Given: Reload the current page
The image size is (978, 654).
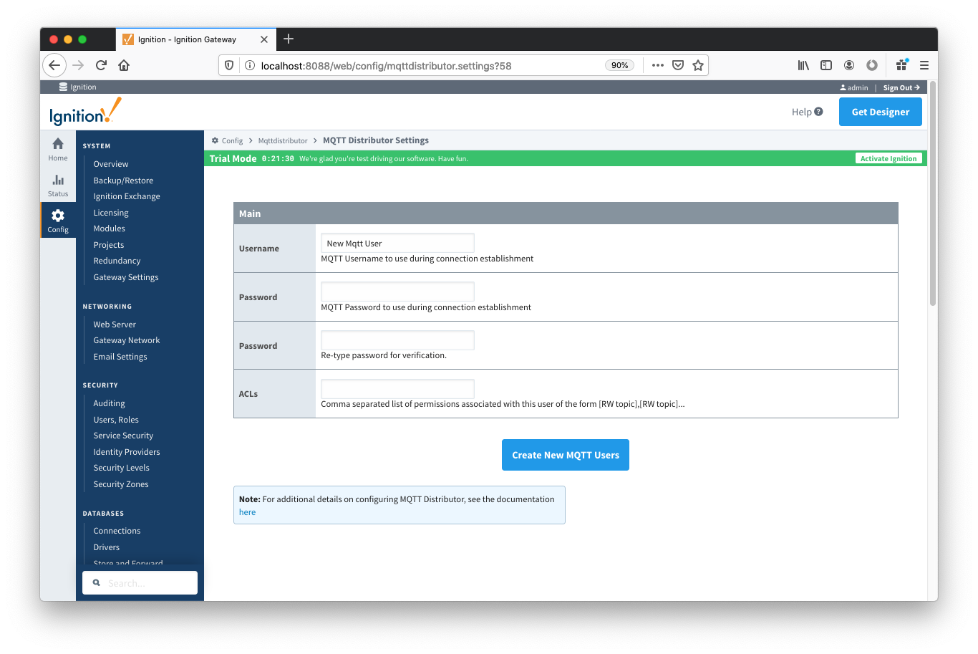Looking at the screenshot, I should tap(101, 65).
